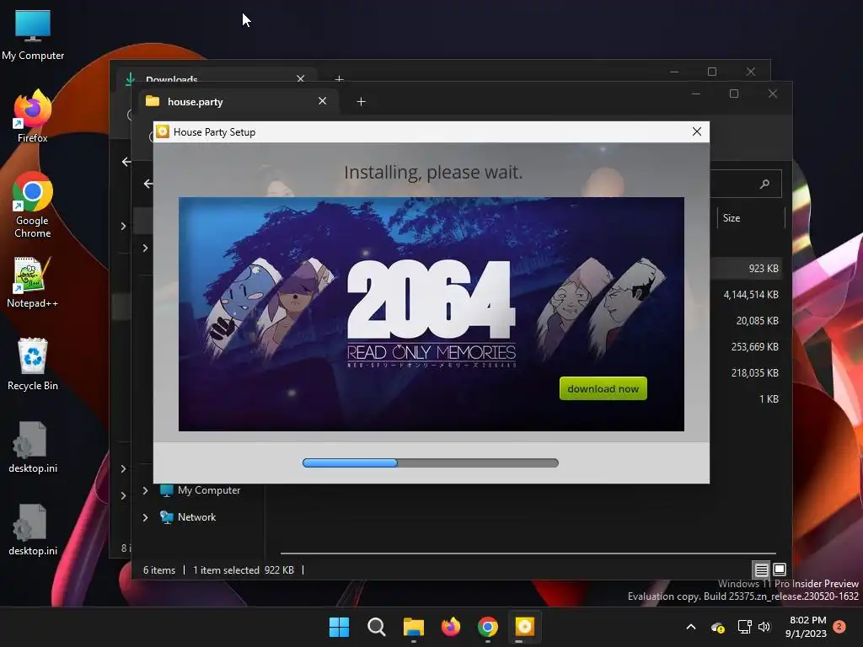Open Firefox from the taskbar
Viewport: 863px width, 647px height.
451,627
